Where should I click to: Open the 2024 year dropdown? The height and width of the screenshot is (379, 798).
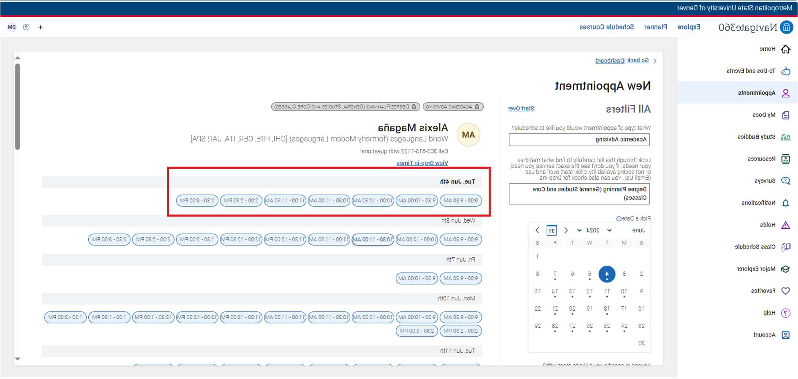(589, 230)
